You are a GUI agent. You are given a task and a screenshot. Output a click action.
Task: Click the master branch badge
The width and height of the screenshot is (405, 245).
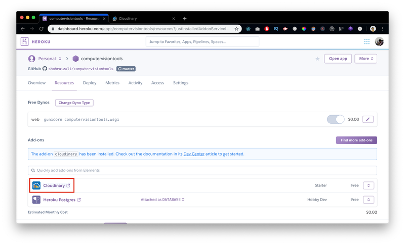(126, 69)
